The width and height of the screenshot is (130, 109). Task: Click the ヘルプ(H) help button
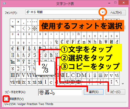point(116,13)
